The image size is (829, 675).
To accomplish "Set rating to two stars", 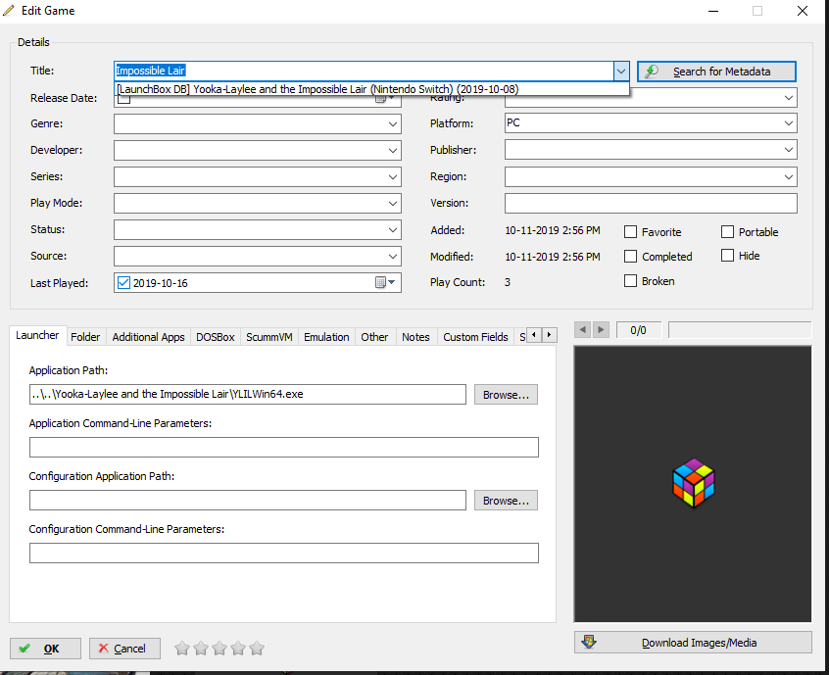I will [201, 648].
